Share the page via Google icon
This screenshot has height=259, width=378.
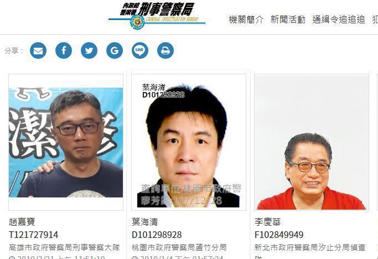115,50
